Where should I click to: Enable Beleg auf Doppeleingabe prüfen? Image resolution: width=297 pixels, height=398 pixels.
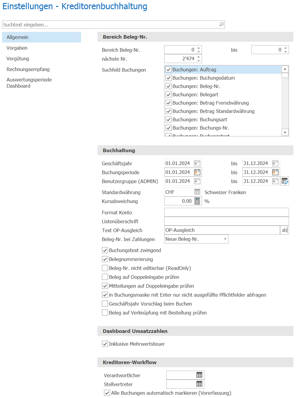(x=105, y=277)
